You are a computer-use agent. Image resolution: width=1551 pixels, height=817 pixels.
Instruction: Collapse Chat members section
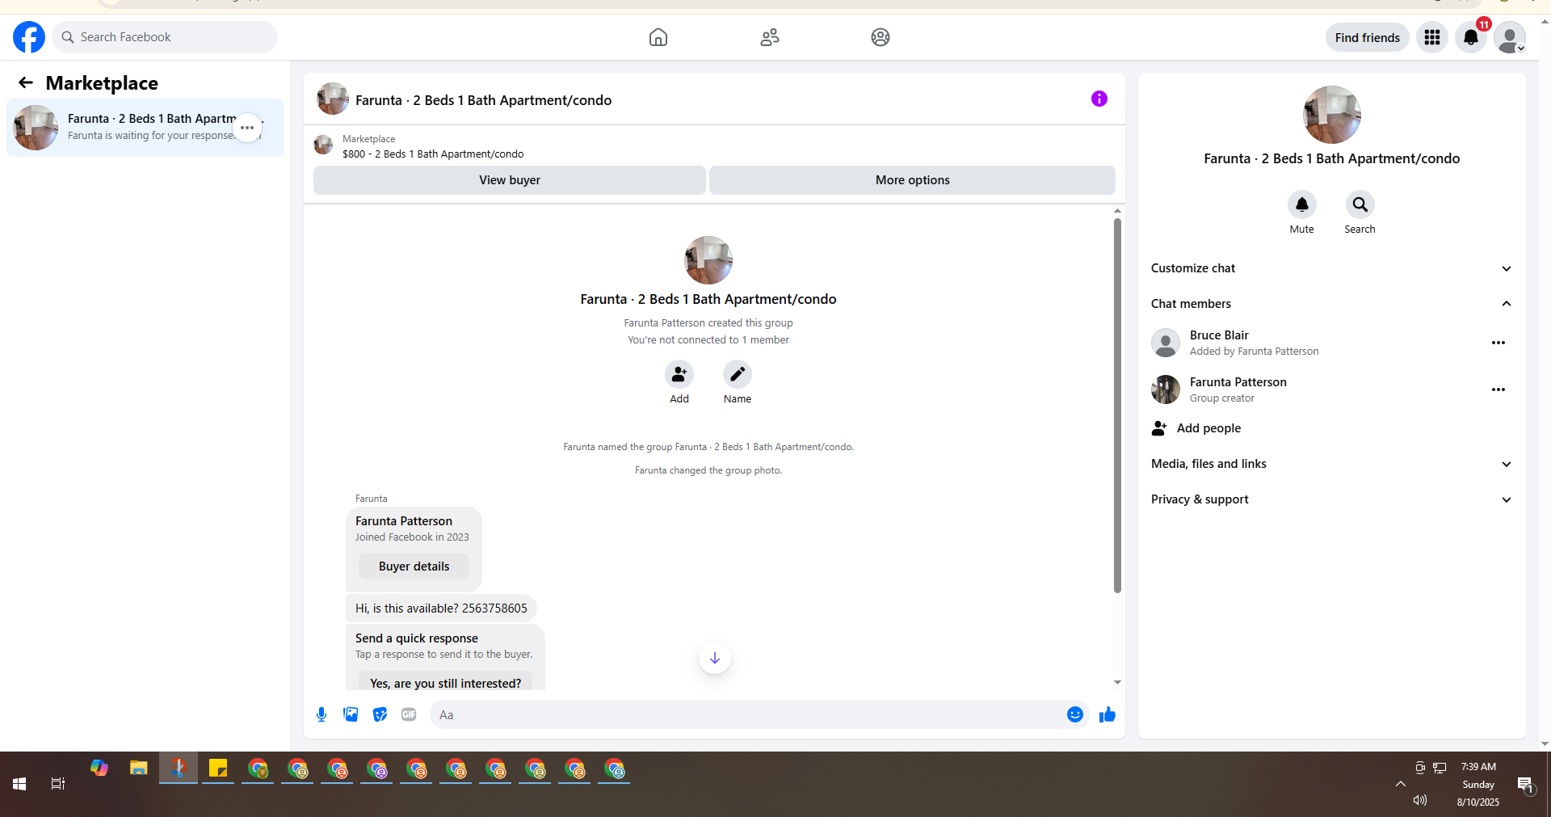pos(1331,304)
